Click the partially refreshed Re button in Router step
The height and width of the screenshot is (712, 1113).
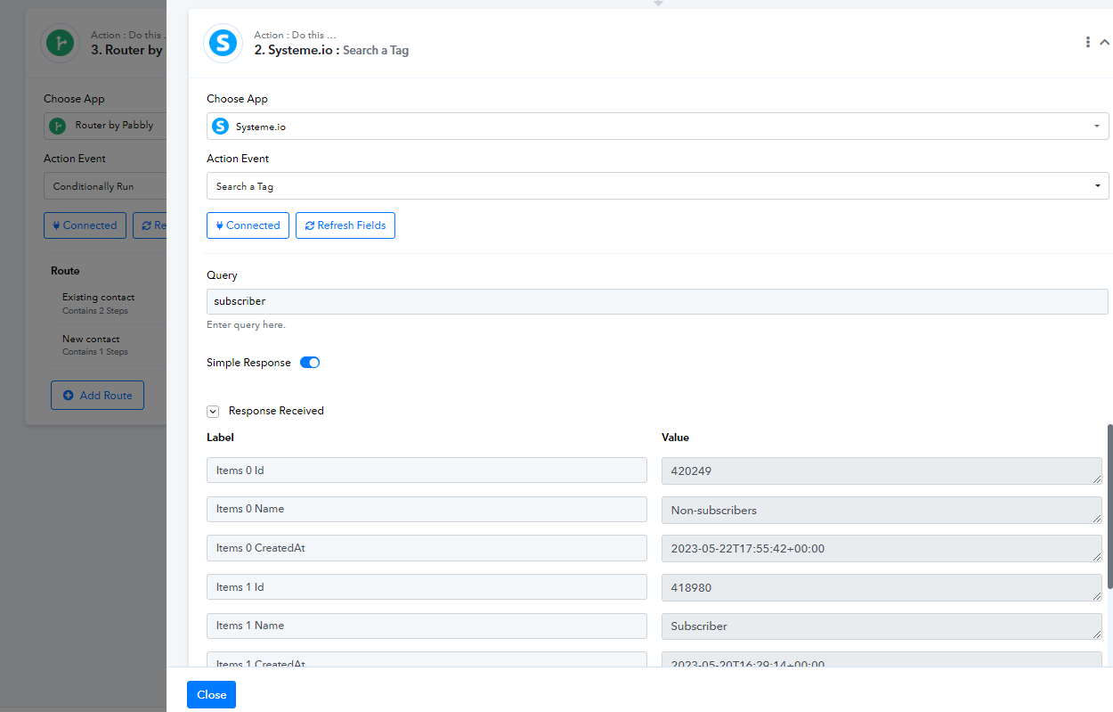150,225
